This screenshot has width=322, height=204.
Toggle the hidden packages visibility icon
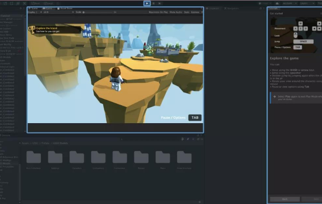coord(199,139)
